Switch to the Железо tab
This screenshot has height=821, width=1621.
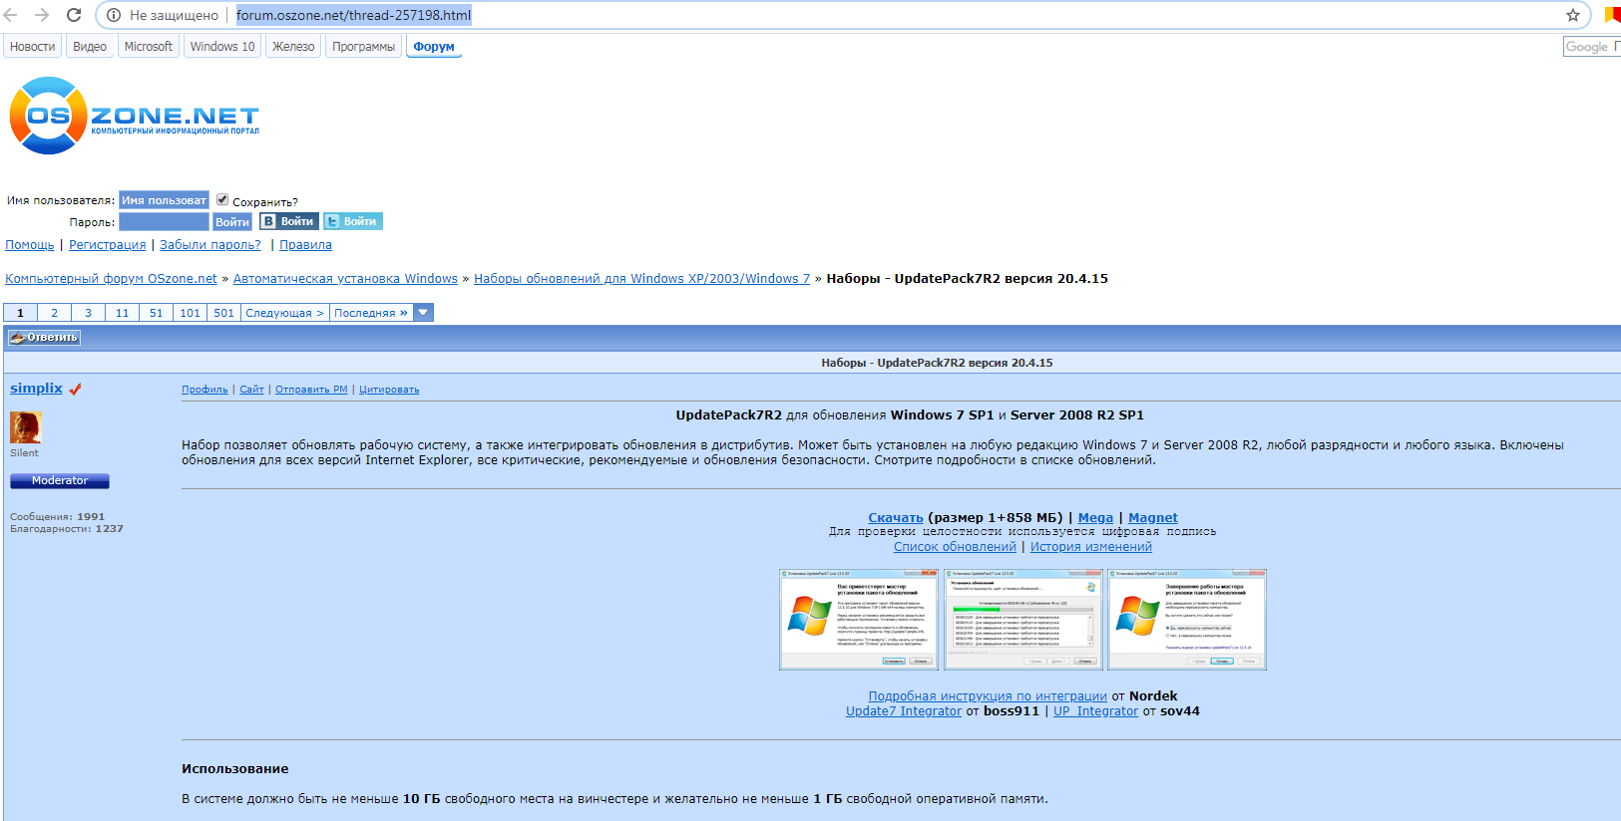pos(293,47)
